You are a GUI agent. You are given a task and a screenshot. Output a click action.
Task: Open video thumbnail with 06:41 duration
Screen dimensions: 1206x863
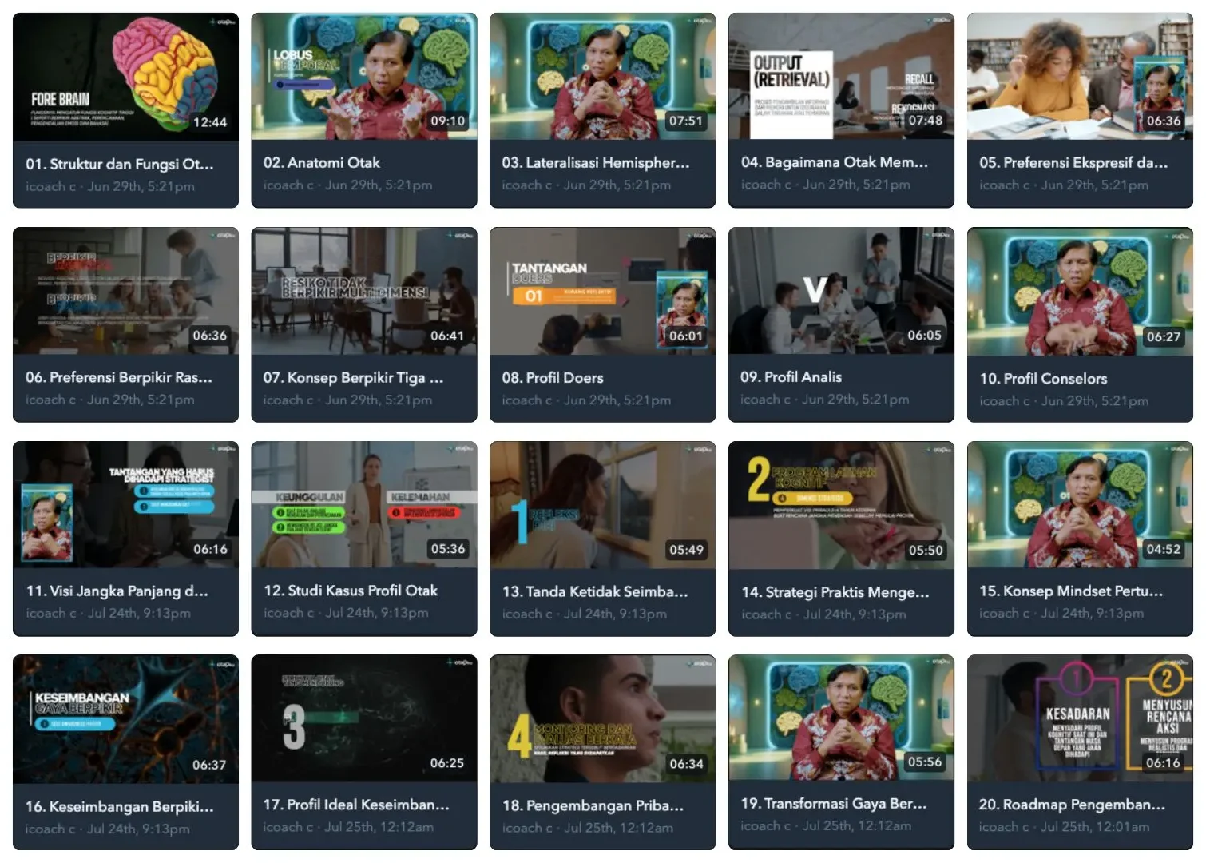click(364, 291)
